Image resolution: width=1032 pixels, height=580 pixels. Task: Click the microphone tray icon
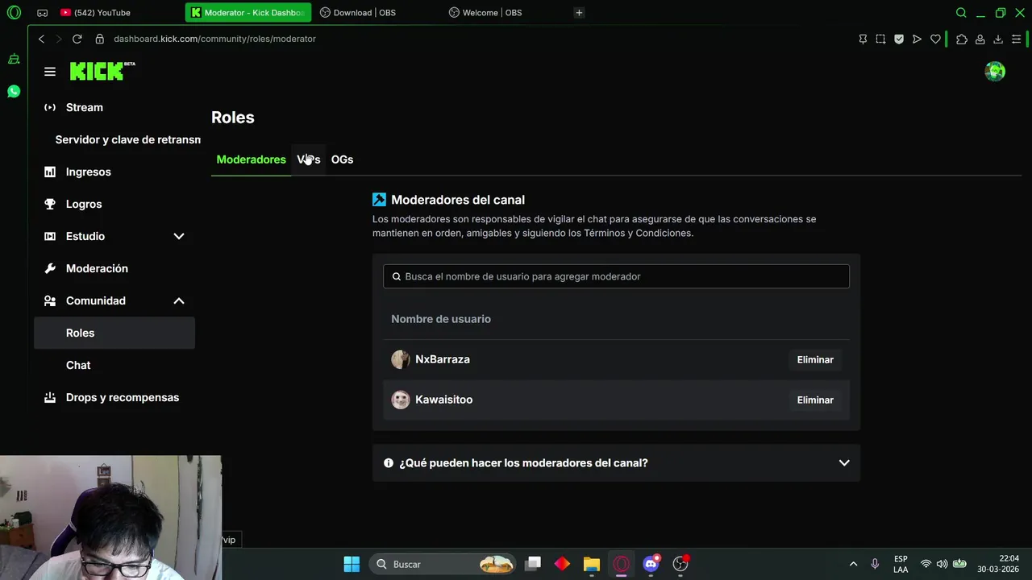[x=875, y=564]
